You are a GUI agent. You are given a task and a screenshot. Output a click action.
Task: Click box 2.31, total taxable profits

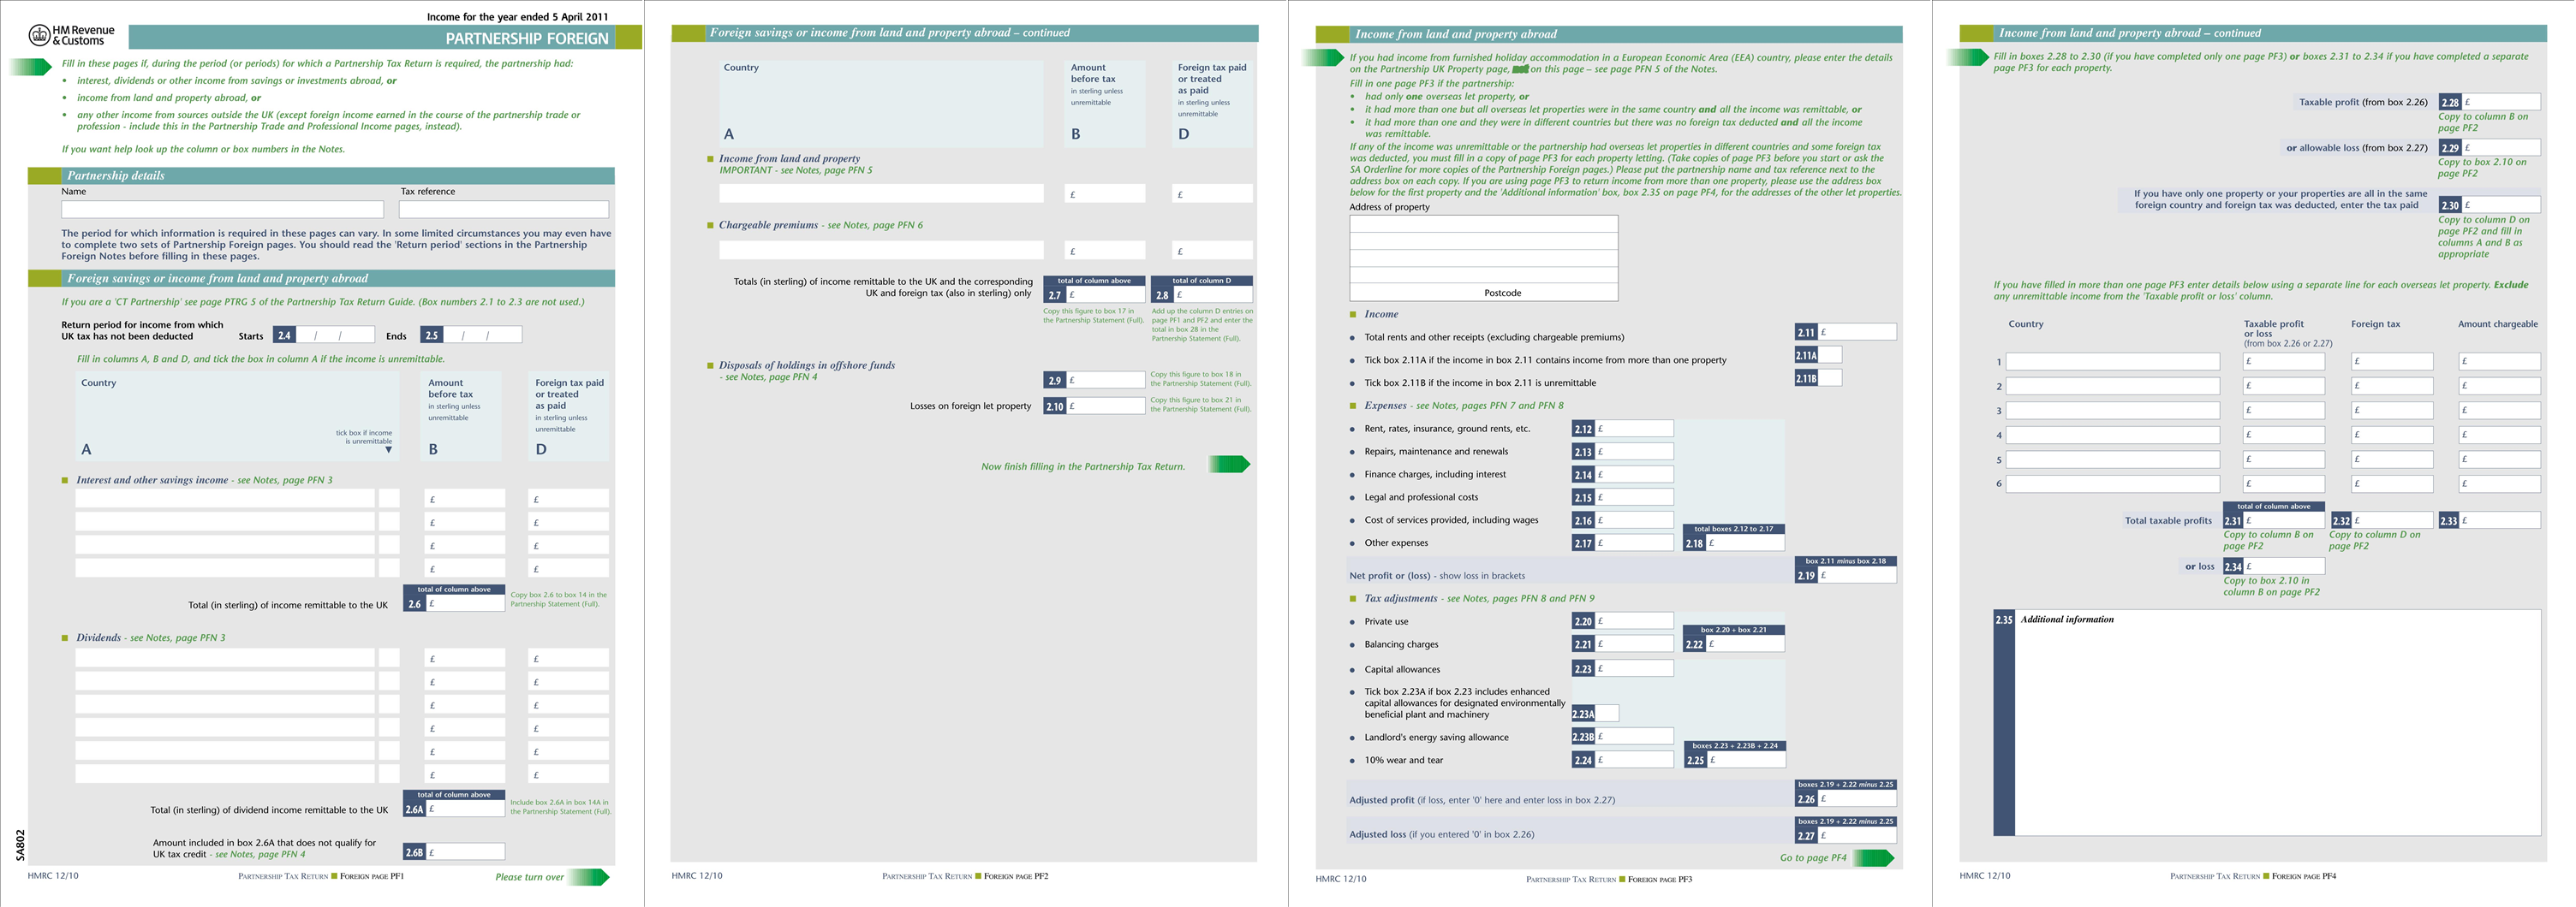coord(2284,520)
